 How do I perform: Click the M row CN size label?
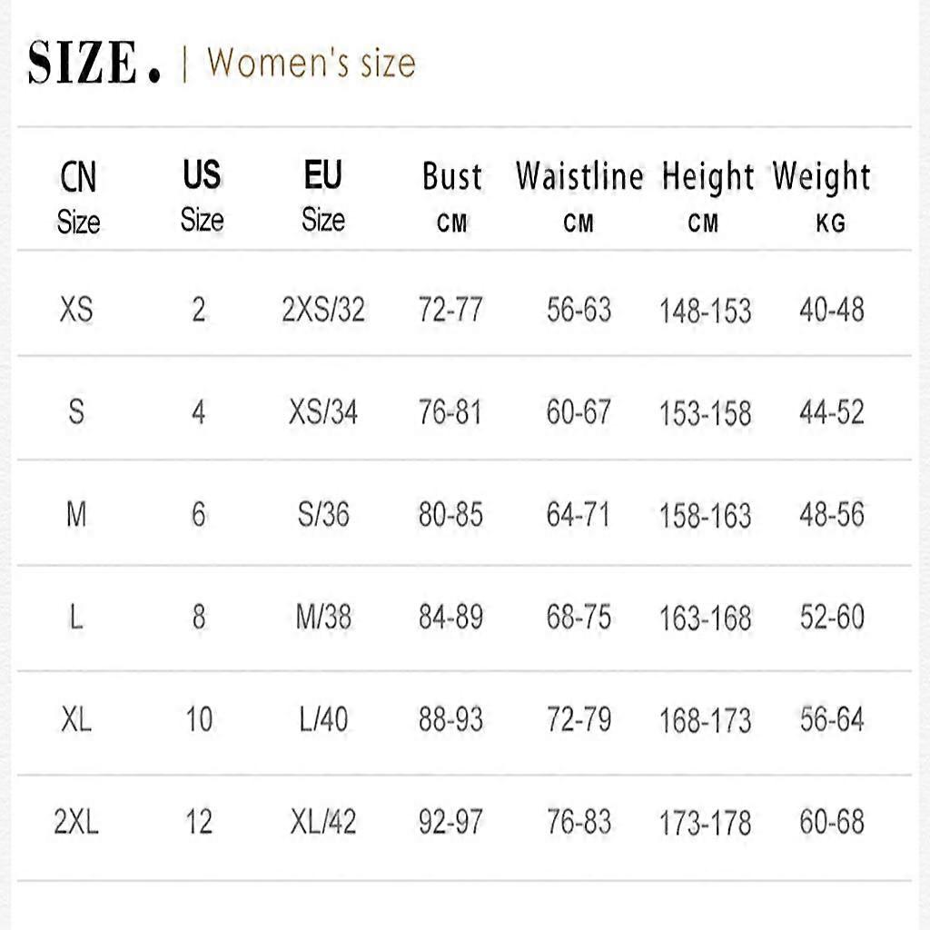(x=76, y=515)
